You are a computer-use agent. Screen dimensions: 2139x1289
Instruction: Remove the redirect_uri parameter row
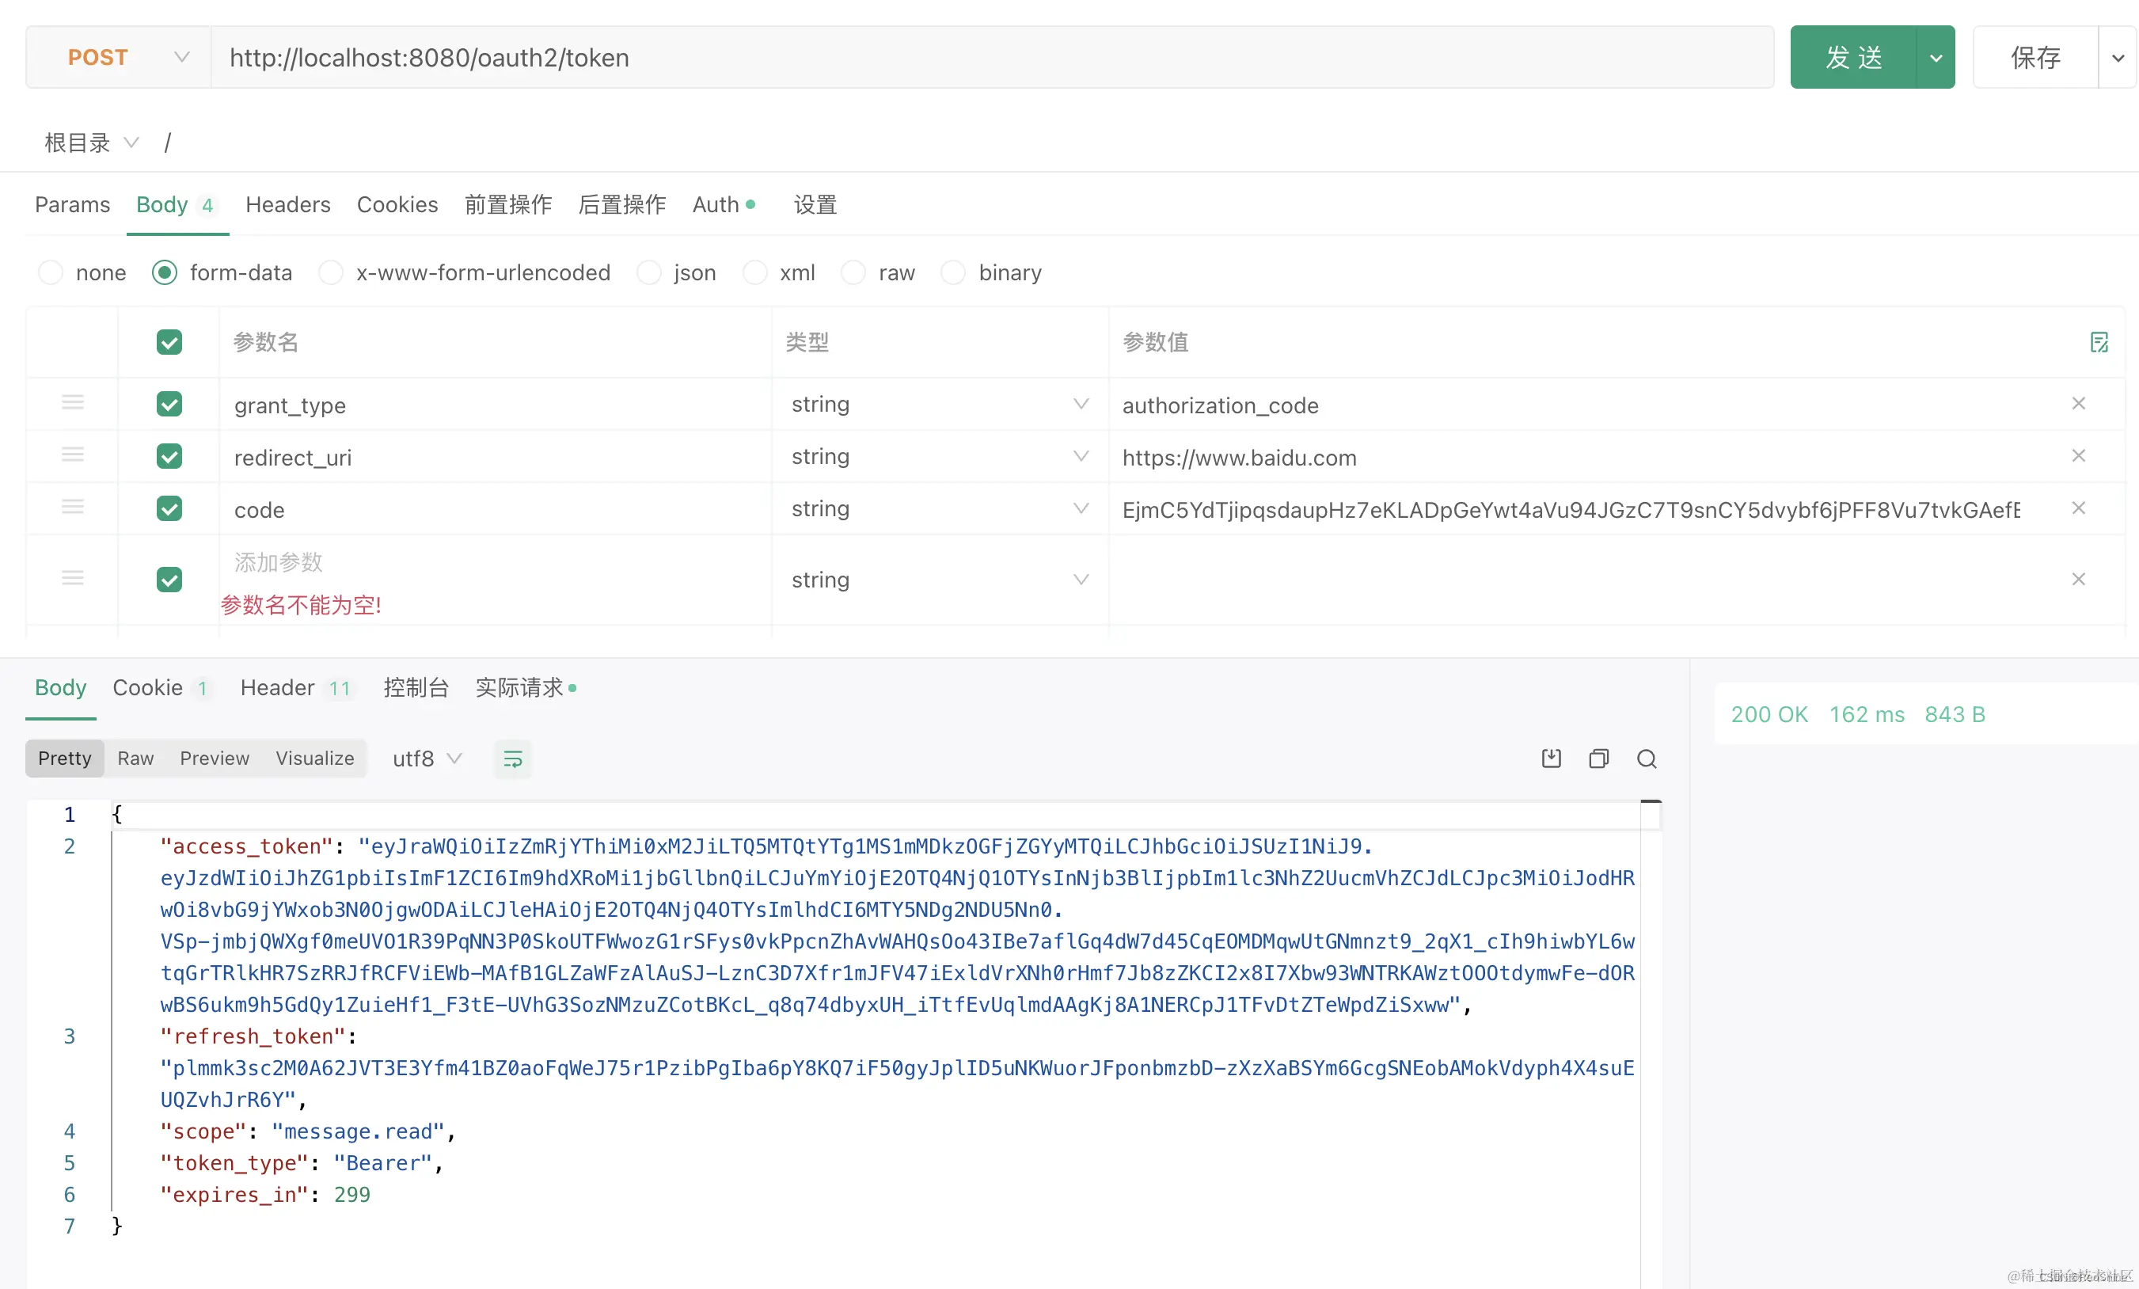tap(2078, 456)
